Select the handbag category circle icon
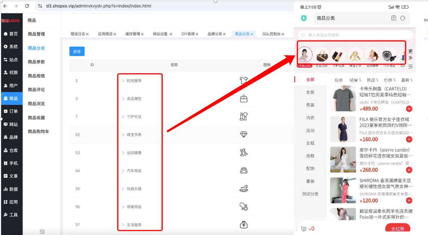428x235 pixels. click(x=322, y=55)
